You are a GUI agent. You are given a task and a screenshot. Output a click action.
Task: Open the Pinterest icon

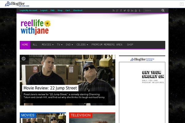point(128,10)
